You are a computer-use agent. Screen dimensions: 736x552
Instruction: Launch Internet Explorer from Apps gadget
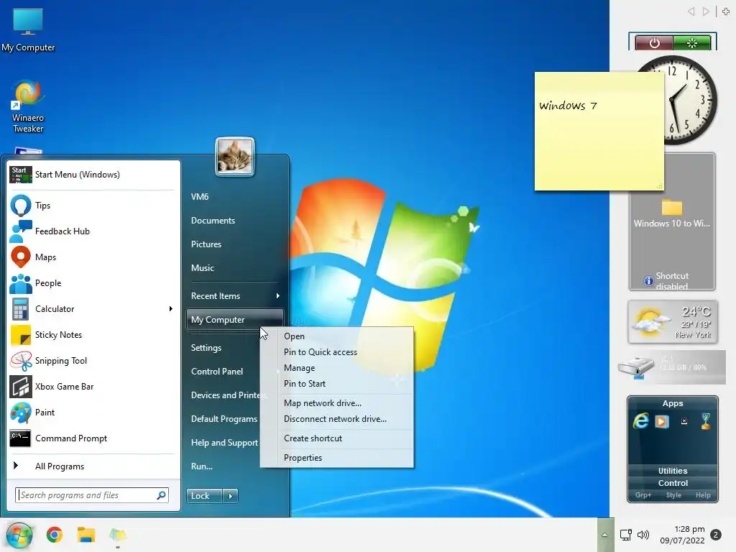(640, 421)
